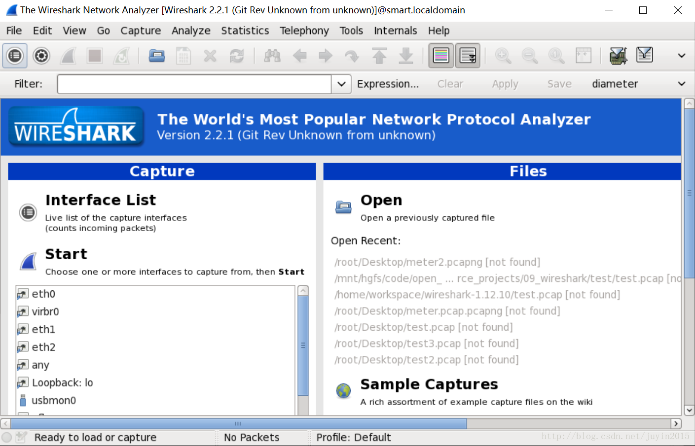Image resolution: width=695 pixels, height=446 pixels.
Task: Click shark fin Start icon in Capture panel
Action: [29, 261]
